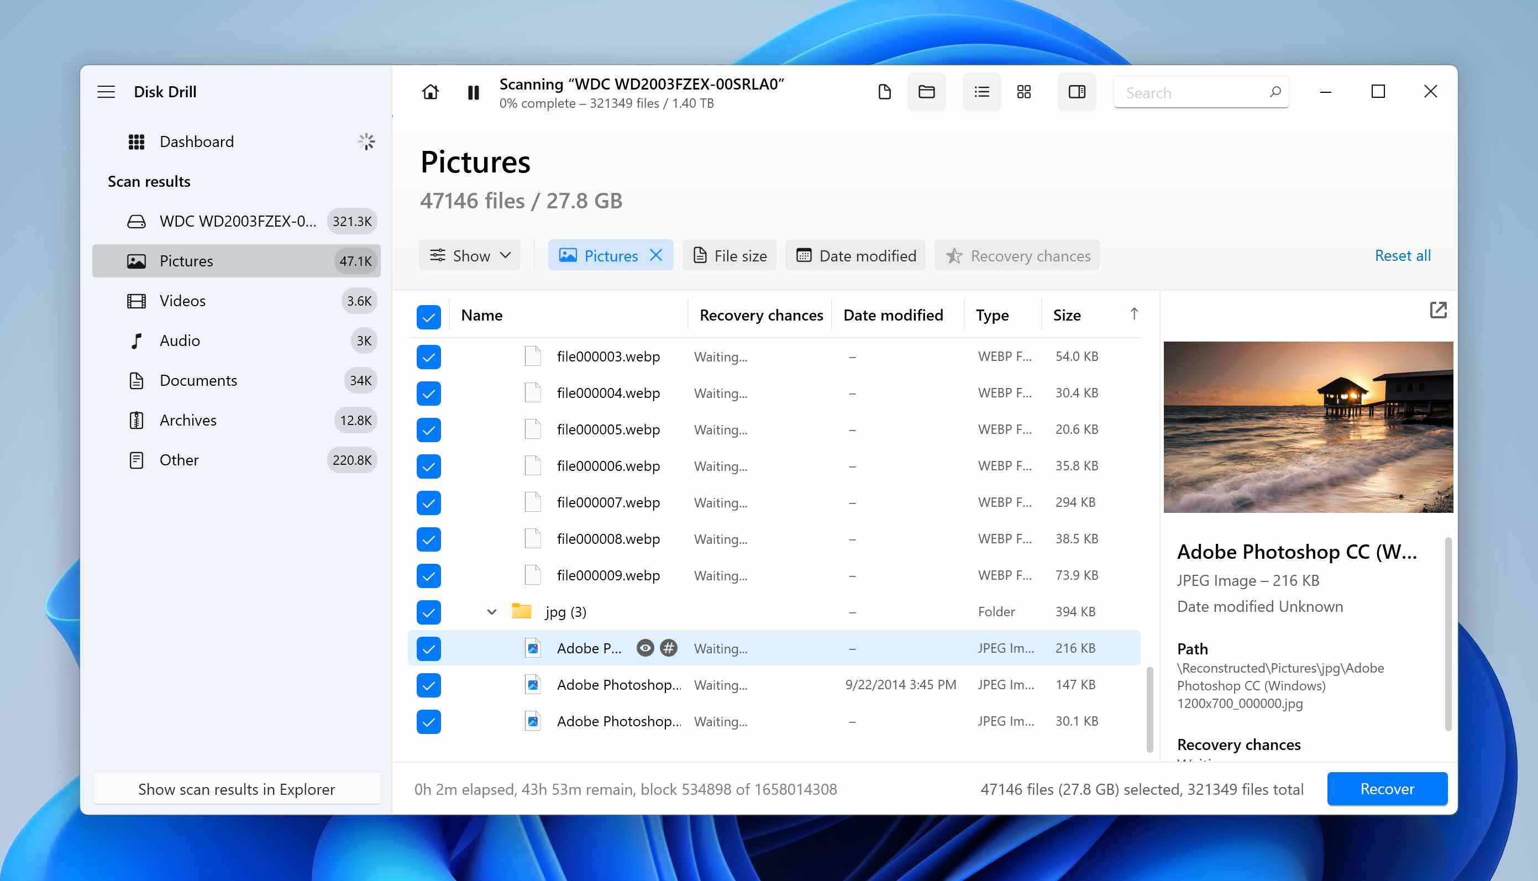Toggle the jpg (3) folder checkbox

(428, 612)
